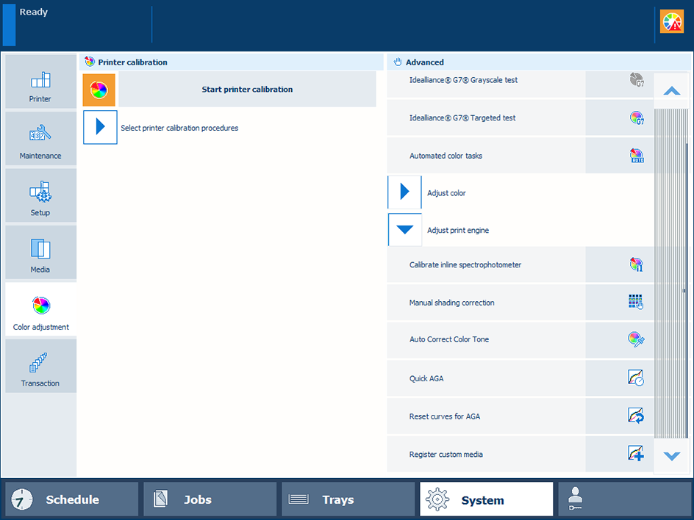Open the Jobs tab

click(210, 499)
